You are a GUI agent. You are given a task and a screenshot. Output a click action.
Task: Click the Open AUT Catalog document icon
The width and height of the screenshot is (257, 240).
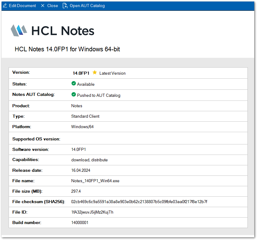click(65, 6)
